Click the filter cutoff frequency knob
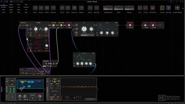The height and width of the screenshot is (104, 185). click(84, 29)
